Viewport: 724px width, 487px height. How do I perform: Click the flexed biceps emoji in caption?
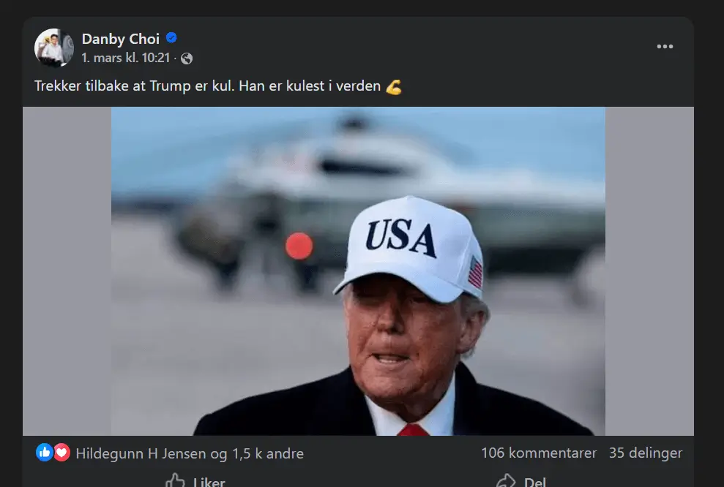pos(393,87)
